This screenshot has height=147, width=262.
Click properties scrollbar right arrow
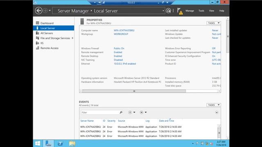click(219, 91)
